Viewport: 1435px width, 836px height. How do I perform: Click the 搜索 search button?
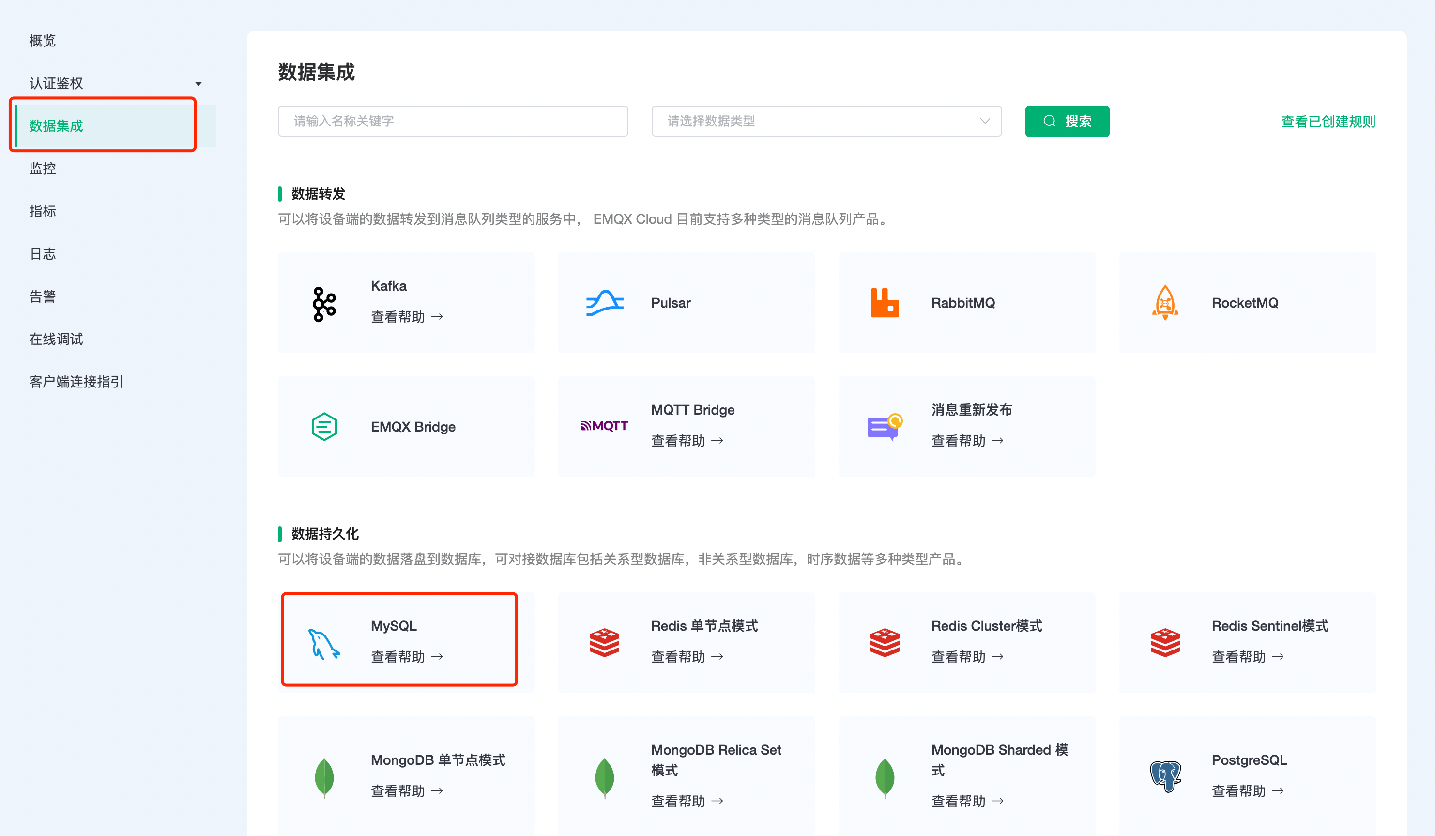1067,121
